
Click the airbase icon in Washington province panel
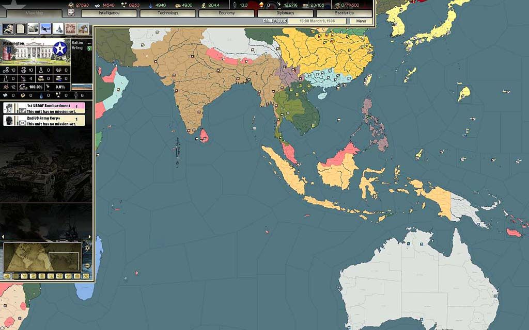tap(6, 70)
